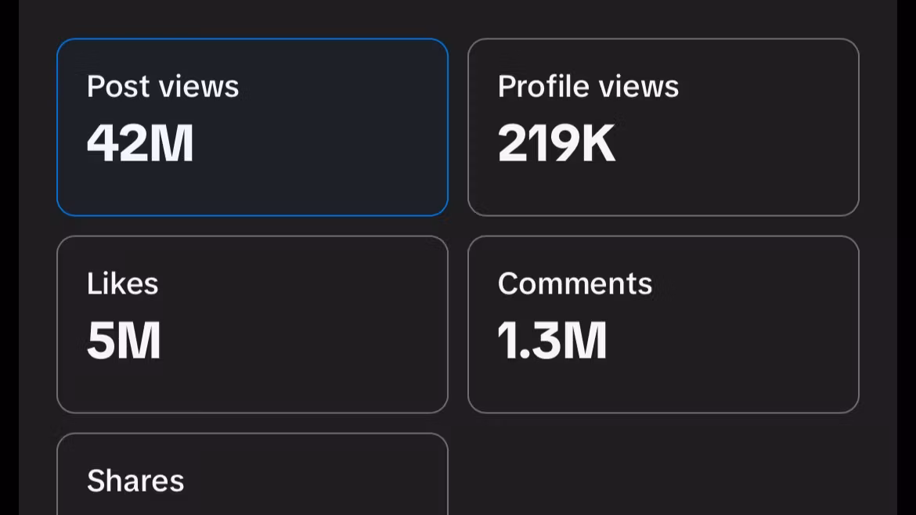The height and width of the screenshot is (515, 916).
Task: Click the "Post views" label text
Action: 163,86
